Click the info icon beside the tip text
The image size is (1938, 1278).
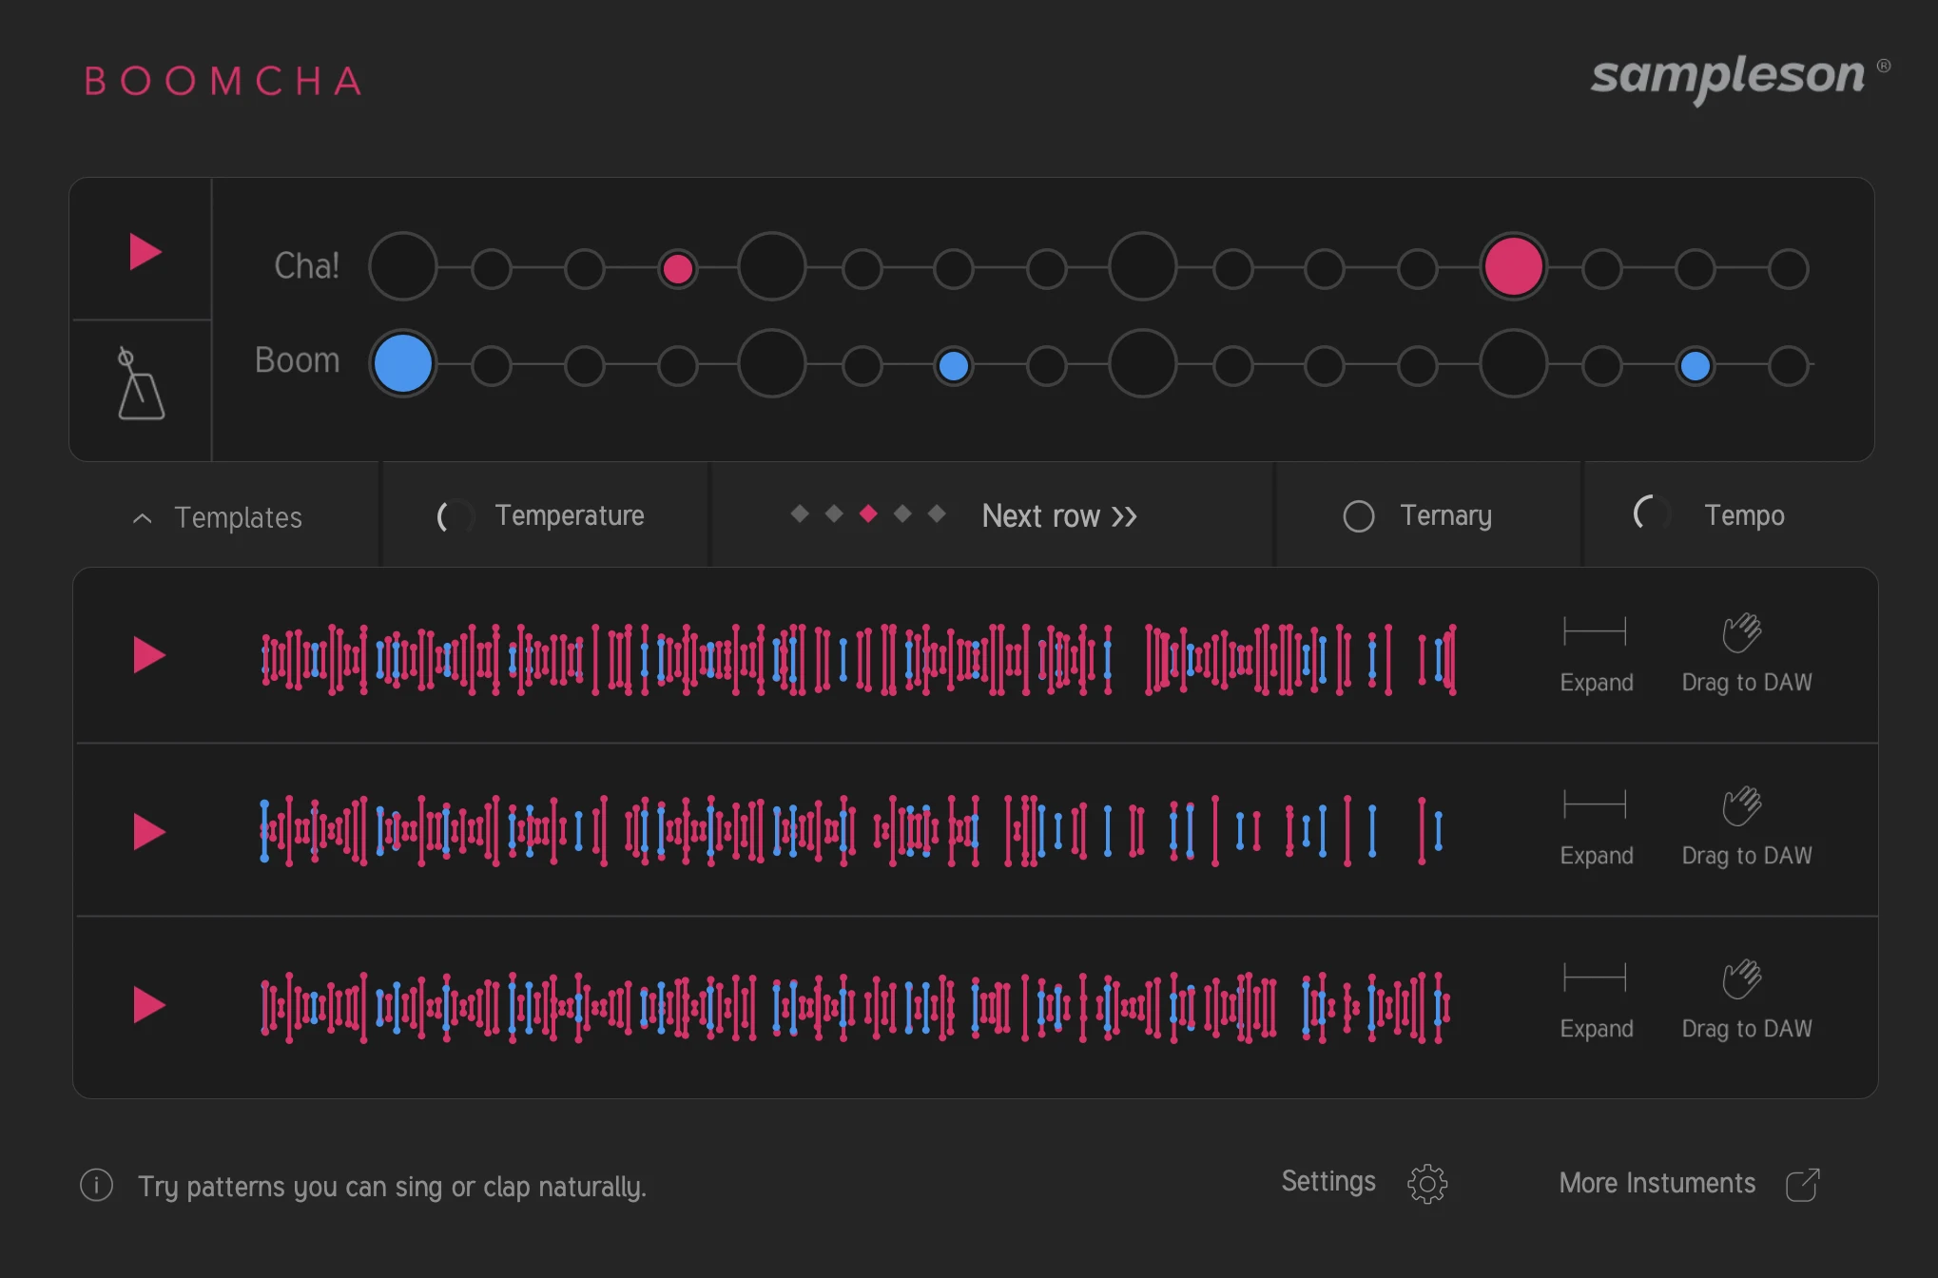(x=96, y=1186)
